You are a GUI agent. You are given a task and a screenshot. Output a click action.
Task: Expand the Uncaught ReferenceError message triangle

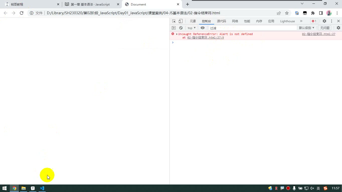coord(177,34)
